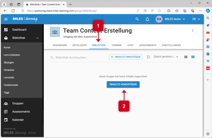Switch to grid view layout

point(193,57)
